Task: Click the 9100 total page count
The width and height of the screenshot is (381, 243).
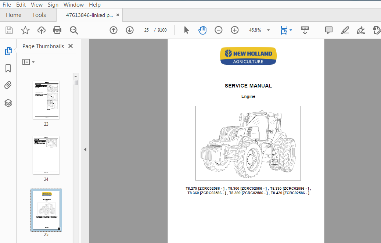Action: coord(162,30)
